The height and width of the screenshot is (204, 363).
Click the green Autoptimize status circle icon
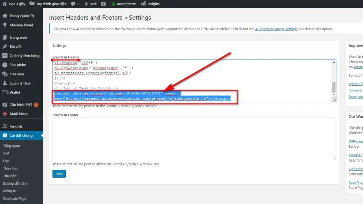[x=113, y=4]
